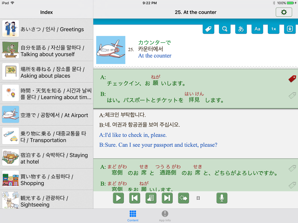Tap the battery indicator in status bar
This screenshot has width=298, height=223.
tap(290, 3)
